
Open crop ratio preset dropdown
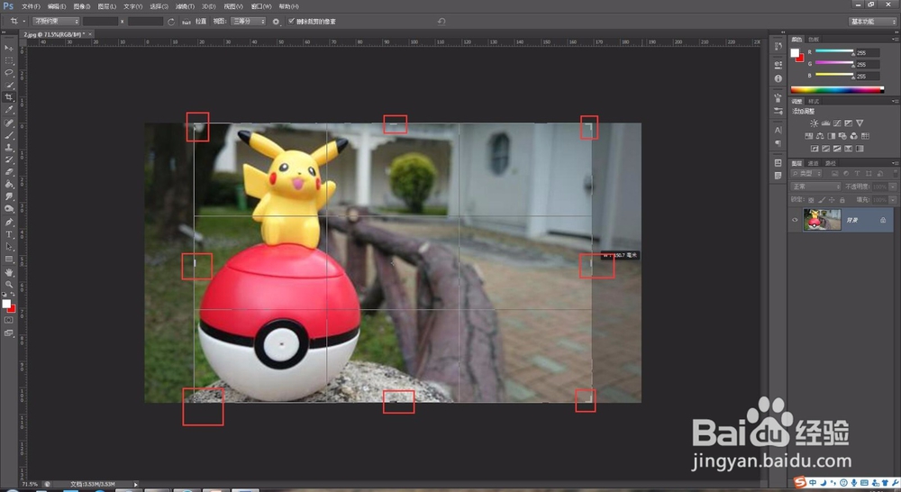pyautogui.click(x=56, y=22)
